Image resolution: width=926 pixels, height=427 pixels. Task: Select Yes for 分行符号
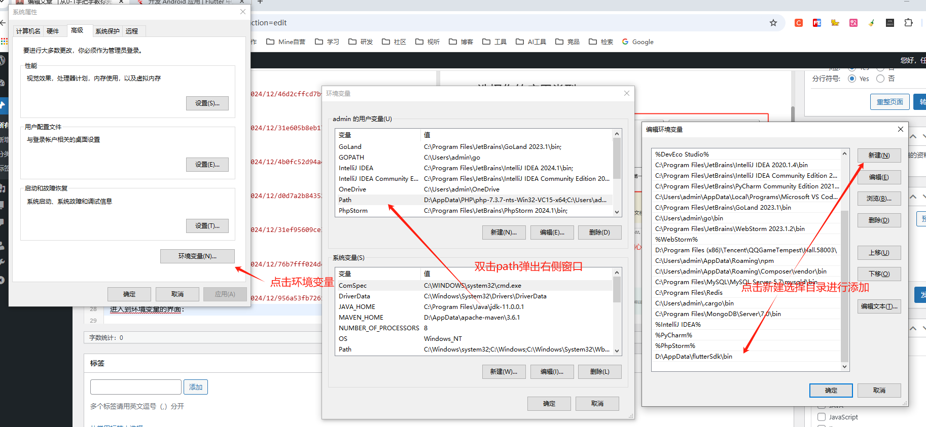(x=852, y=79)
